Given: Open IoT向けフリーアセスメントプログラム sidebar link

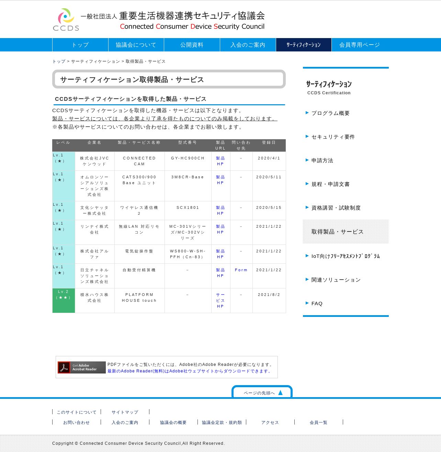Looking at the screenshot, I should pyautogui.click(x=346, y=256).
